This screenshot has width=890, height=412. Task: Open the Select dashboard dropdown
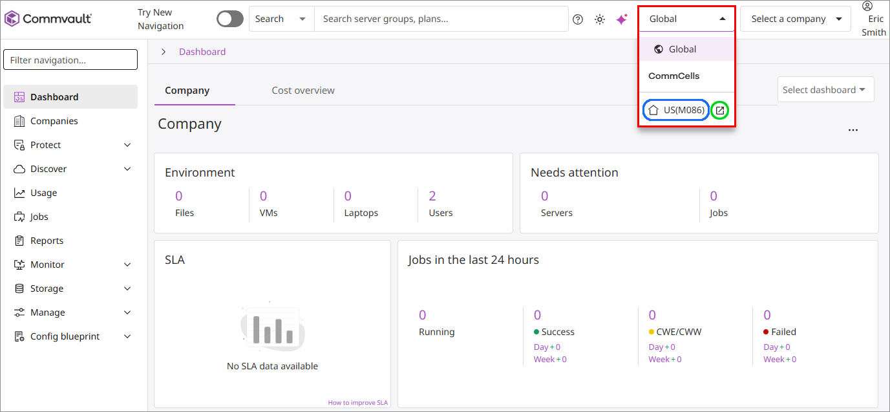tap(825, 90)
